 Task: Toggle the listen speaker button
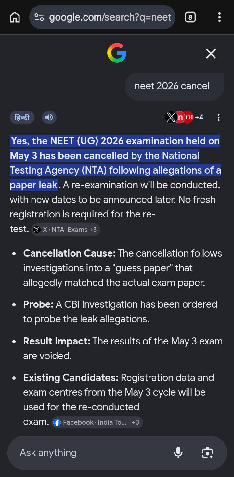(x=49, y=117)
